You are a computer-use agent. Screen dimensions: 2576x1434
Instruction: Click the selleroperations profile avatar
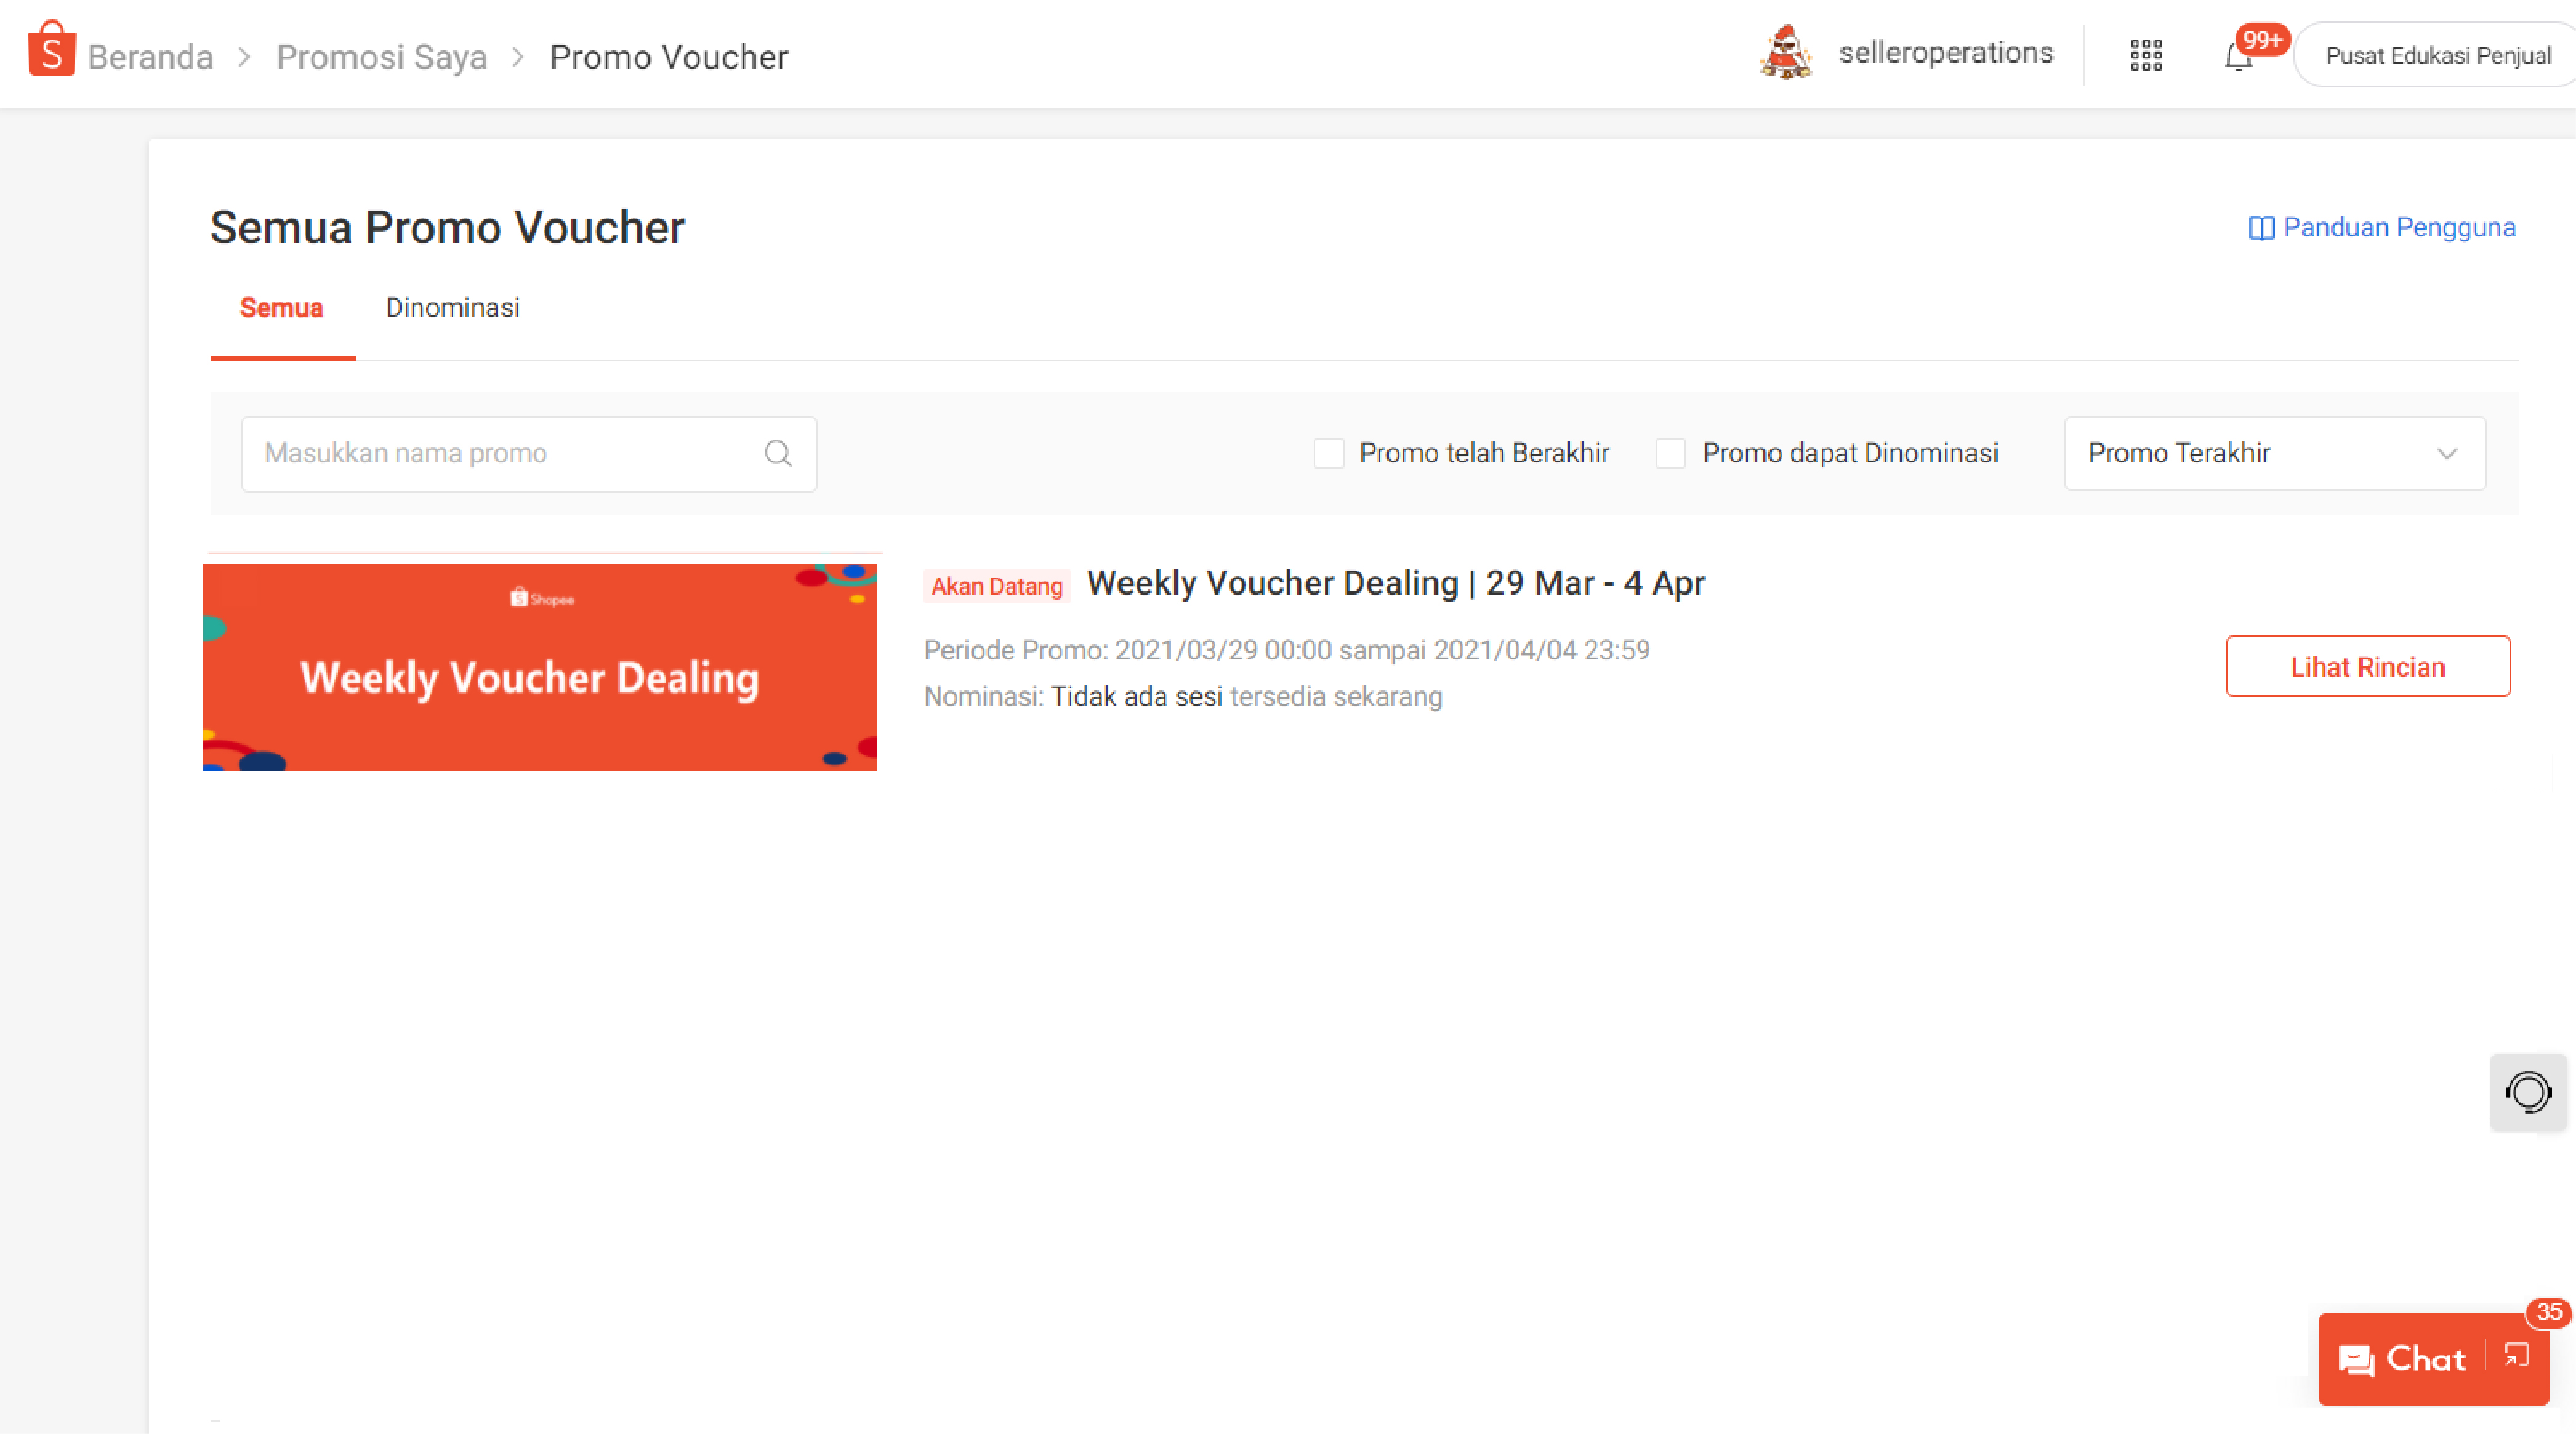click(x=1786, y=53)
